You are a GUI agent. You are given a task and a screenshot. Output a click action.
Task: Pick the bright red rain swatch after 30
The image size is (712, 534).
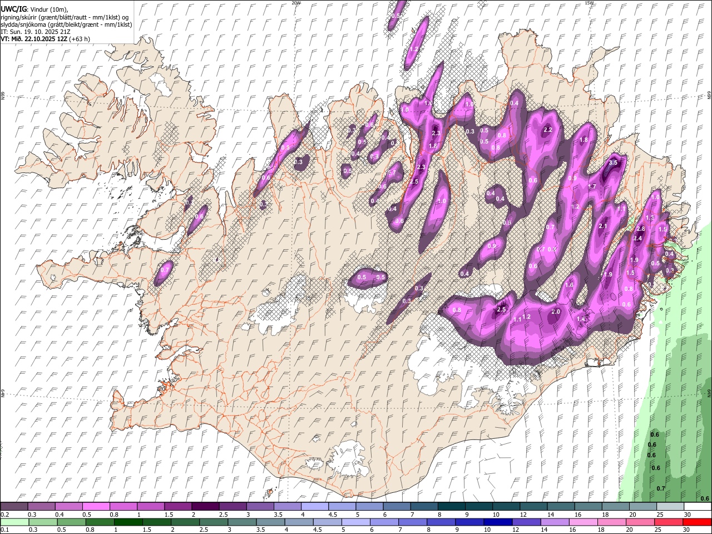pos(696,522)
